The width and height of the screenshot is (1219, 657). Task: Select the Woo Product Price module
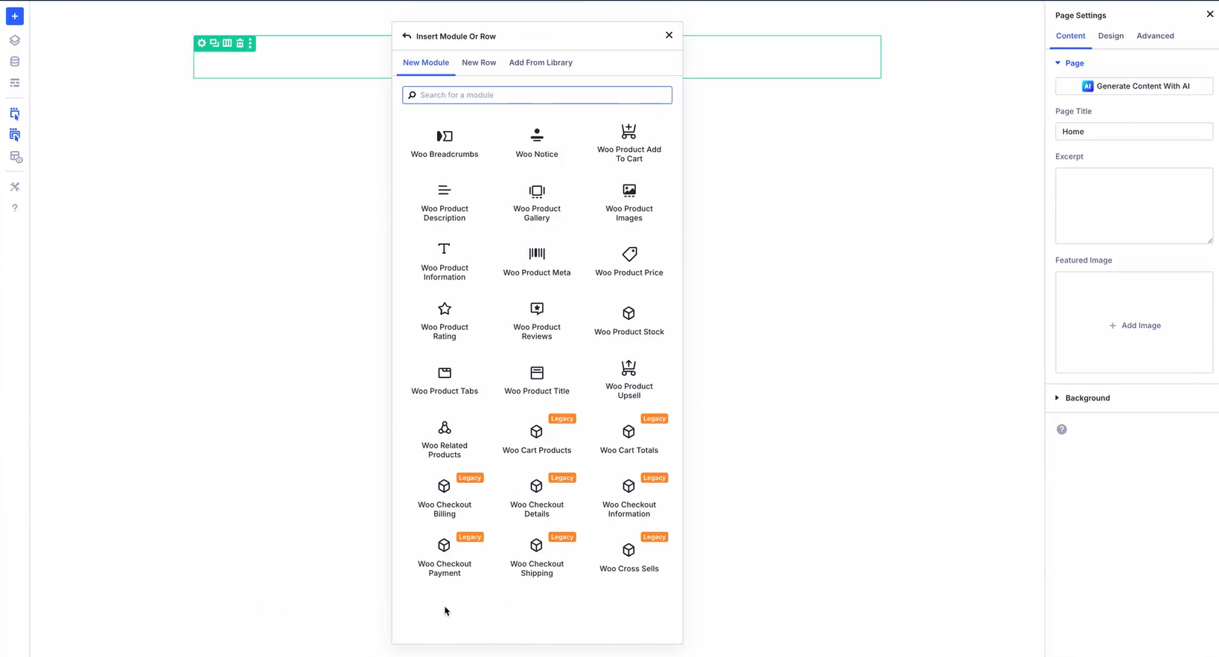629,262
